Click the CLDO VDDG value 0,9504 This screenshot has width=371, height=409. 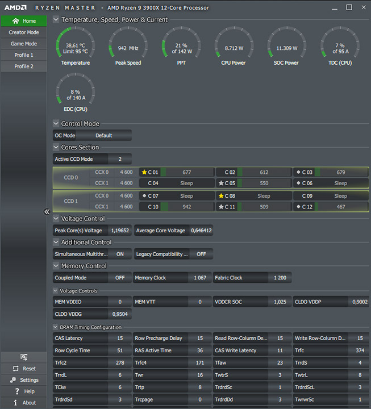(120, 314)
